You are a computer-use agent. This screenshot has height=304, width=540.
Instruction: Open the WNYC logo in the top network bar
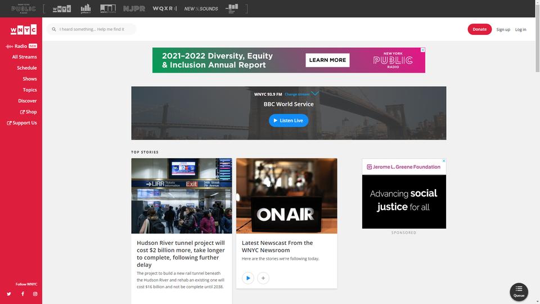pyautogui.click(x=62, y=8)
